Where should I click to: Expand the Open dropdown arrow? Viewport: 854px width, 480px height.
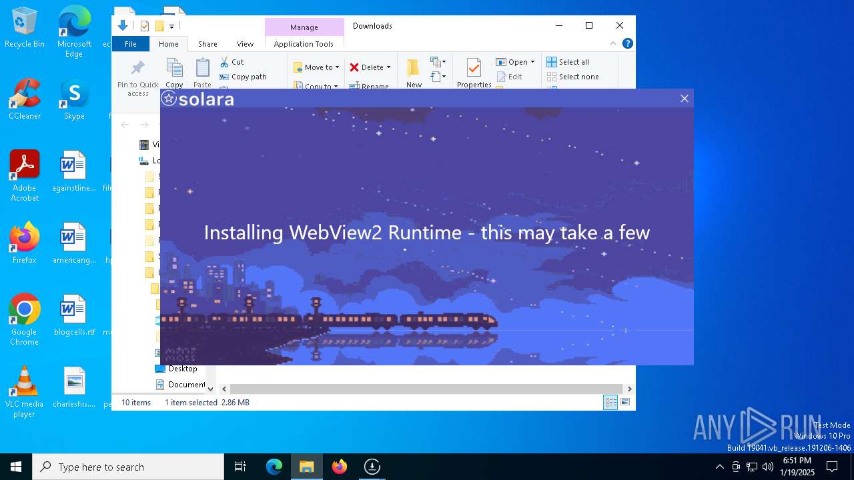coord(532,62)
